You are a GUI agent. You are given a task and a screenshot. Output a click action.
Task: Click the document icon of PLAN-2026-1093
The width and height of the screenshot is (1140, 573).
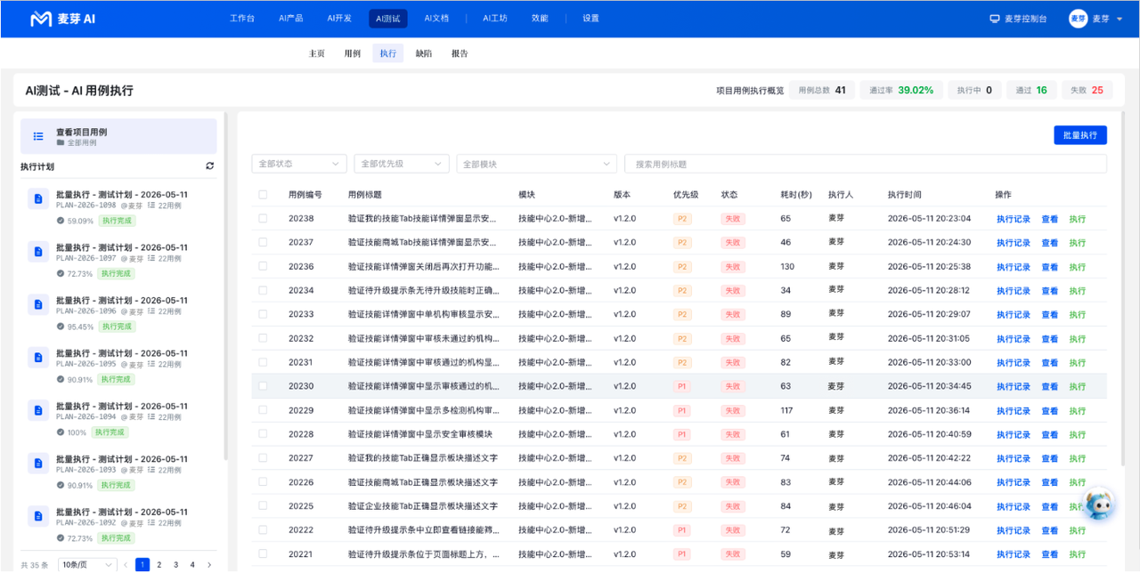pyautogui.click(x=37, y=463)
